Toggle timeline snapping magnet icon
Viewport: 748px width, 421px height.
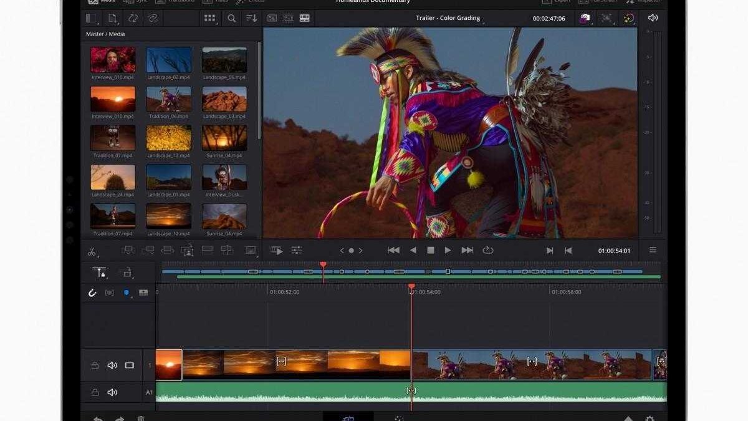tap(92, 293)
